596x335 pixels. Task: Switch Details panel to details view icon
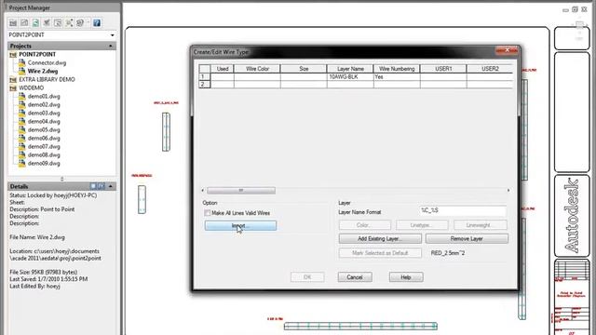tap(93, 186)
